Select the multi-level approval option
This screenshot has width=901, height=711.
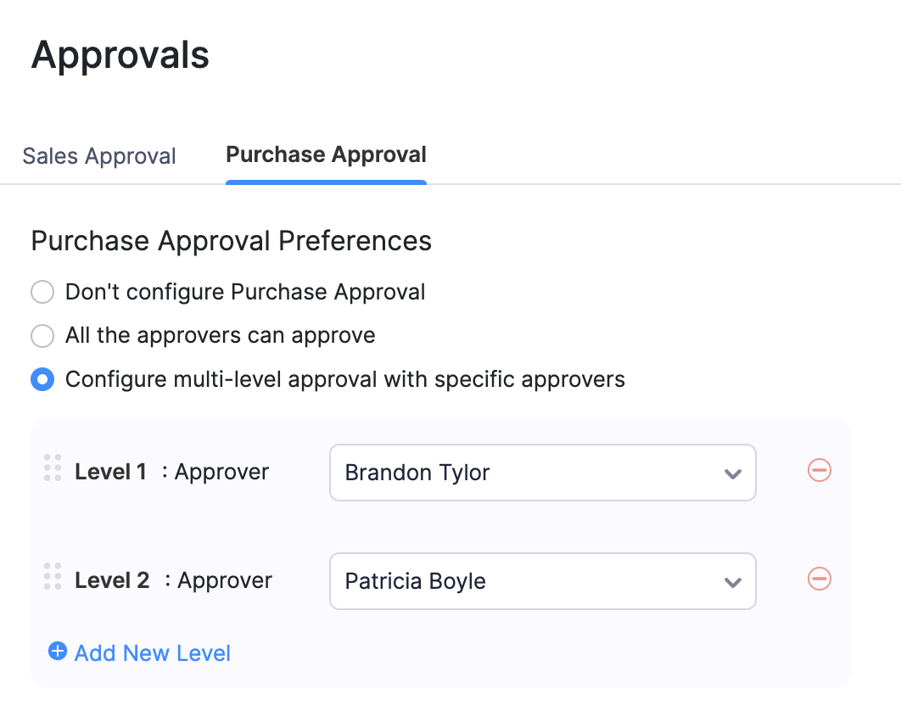[x=42, y=379]
